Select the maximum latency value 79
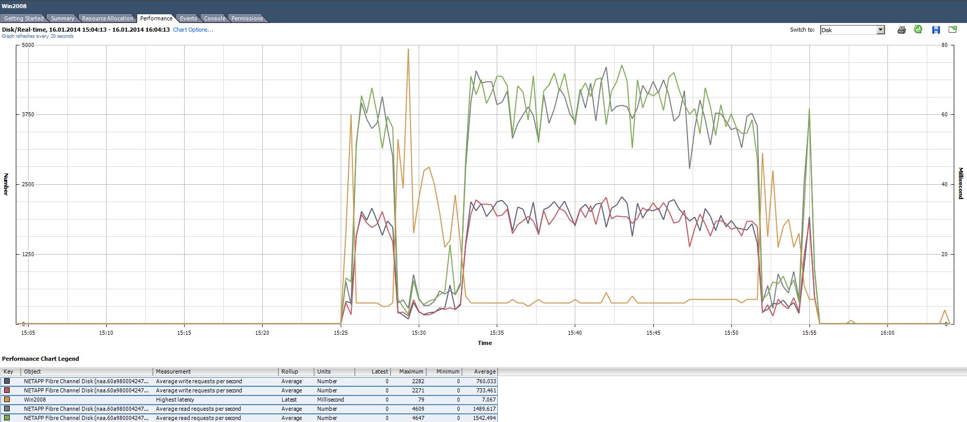 click(x=421, y=400)
